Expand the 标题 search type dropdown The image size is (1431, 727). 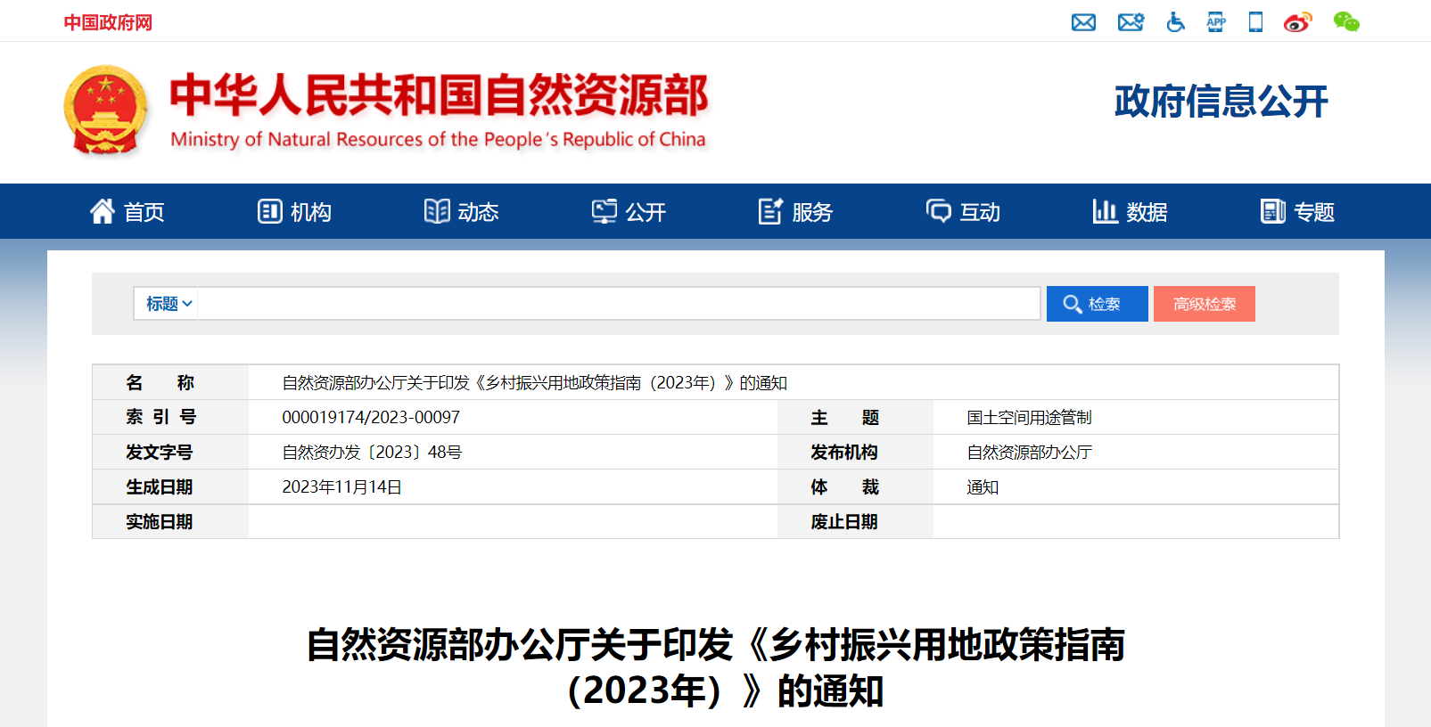[x=169, y=304]
